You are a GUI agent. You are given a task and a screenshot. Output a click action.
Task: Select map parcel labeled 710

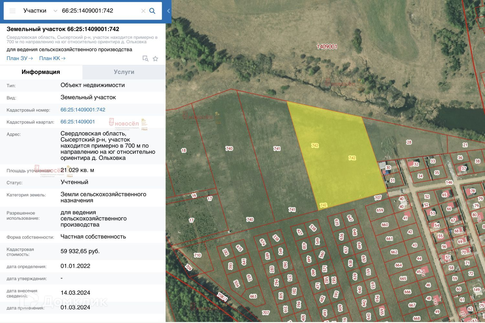tap(198, 255)
